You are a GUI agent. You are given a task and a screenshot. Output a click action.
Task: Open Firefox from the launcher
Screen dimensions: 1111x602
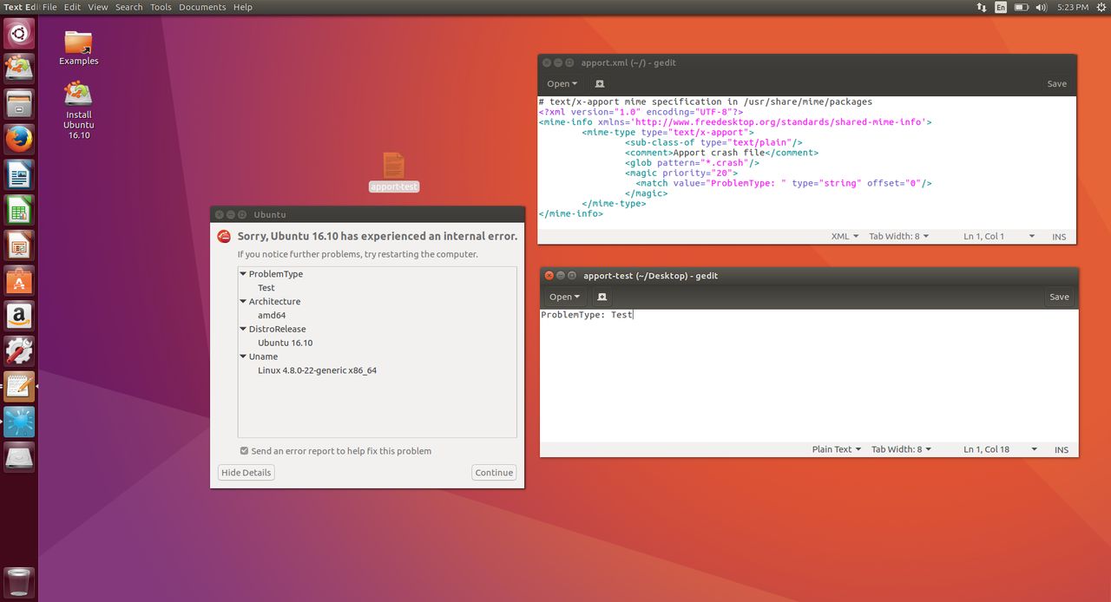(x=18, y=139)
